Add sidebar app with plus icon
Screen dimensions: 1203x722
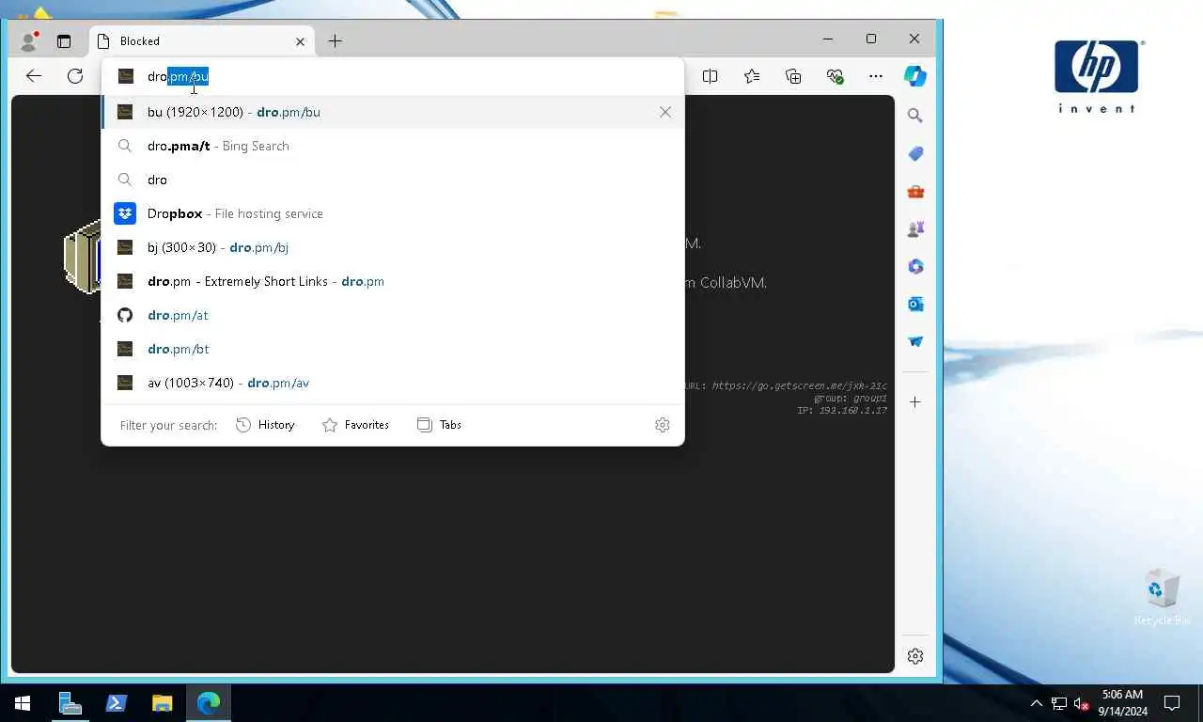(x=915, y=401)
